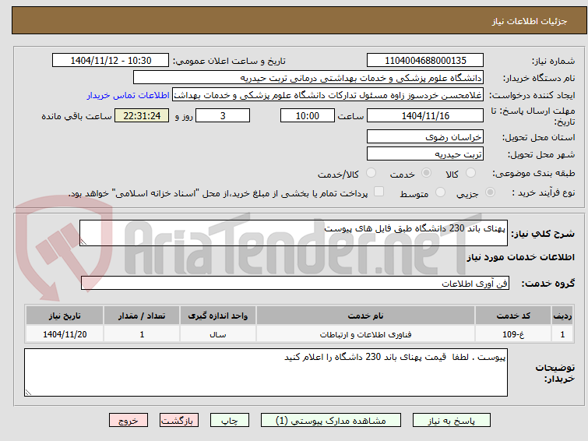588x441 pixels.
Task: Click the ردیف column header
Action: (562, 316)
